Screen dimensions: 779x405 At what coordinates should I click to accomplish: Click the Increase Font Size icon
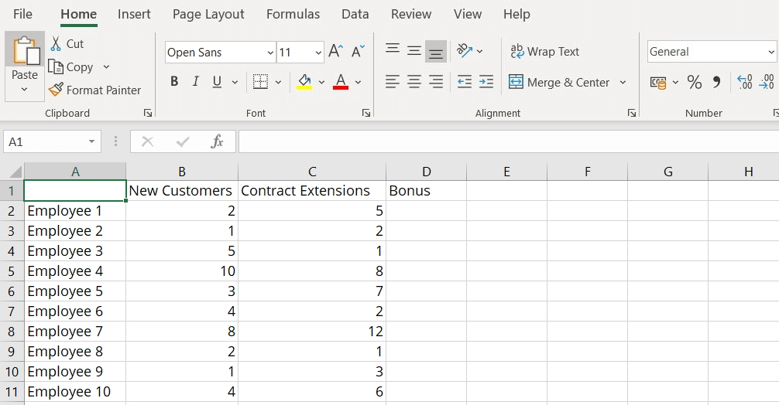coord(335,52)
